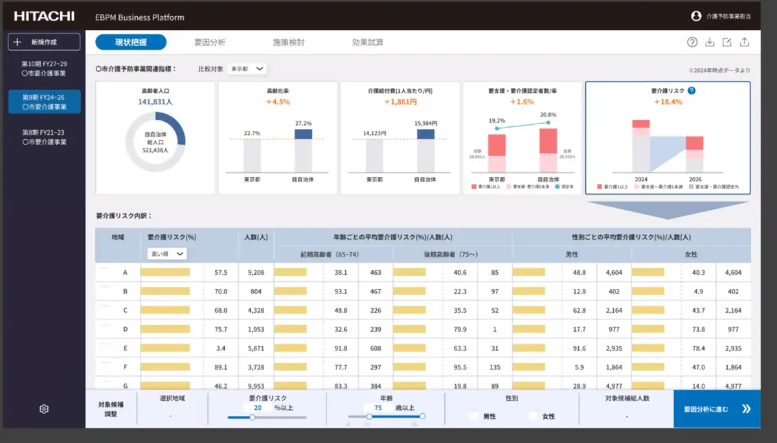Select the 介護給付費 card
The height and width of the screenshot is (443, 777).
(x=400, y=138)
